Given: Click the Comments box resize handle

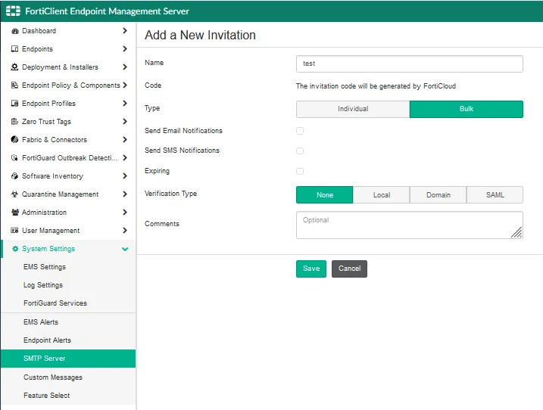Looking at the screenshot, I should (516, 232).
